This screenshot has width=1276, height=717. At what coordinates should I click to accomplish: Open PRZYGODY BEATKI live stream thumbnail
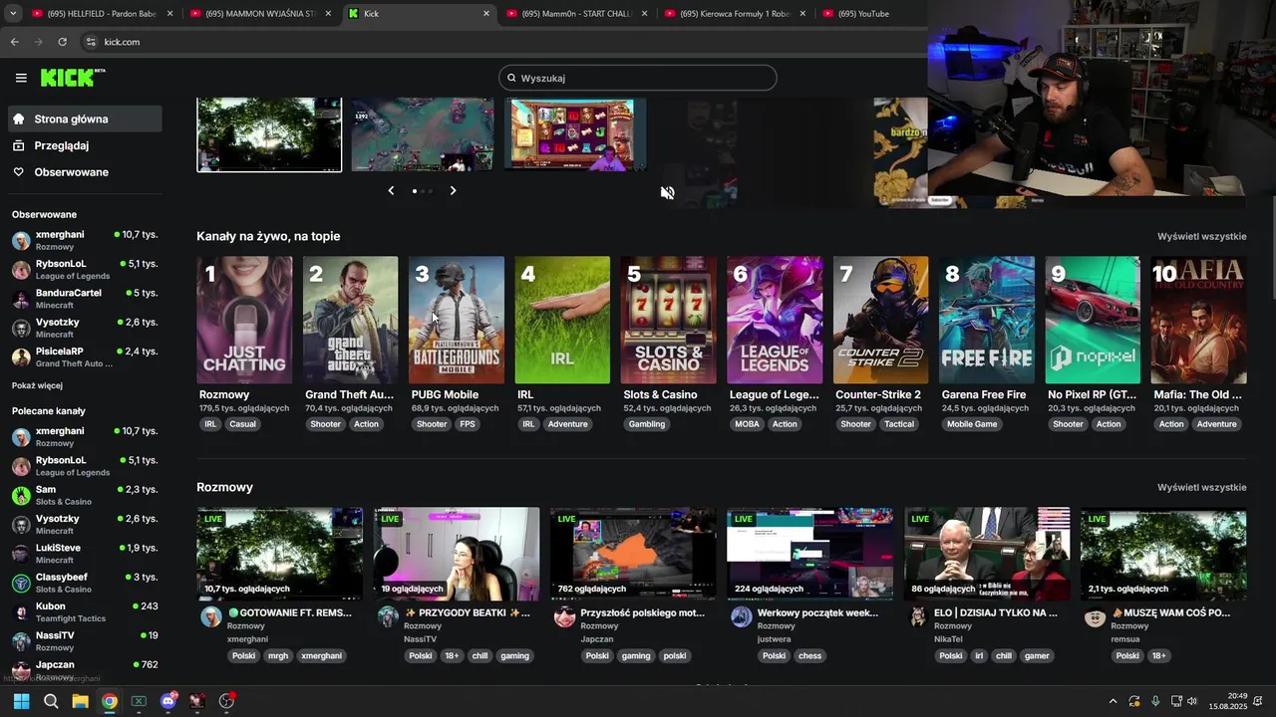[x=457, y=554]
